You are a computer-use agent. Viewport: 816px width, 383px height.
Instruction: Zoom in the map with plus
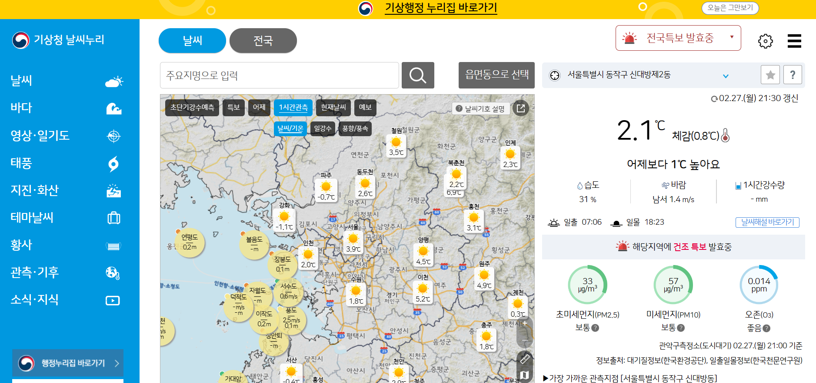[x=525, y=323]
